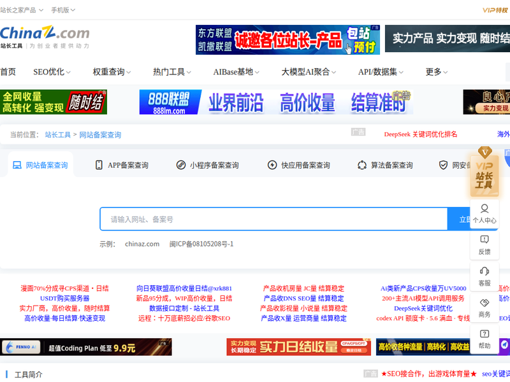Screen dimensions: 510x382
Task: Expand the 站长之家产品 dropdown
Action: tap(22, 10)
